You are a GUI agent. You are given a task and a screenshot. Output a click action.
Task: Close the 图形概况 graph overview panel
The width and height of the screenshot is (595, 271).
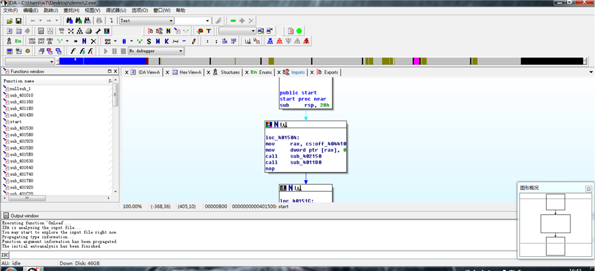pos(588,188)
